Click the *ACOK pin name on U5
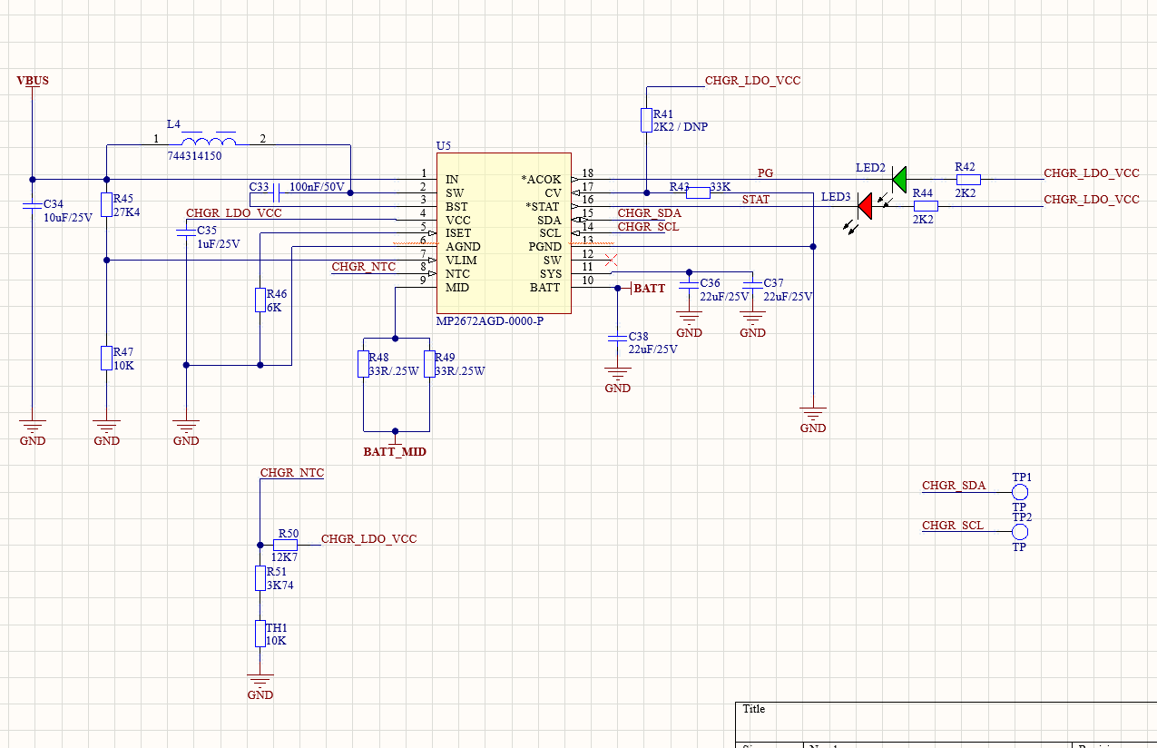The image size is (1157, 748). [542, 180]
